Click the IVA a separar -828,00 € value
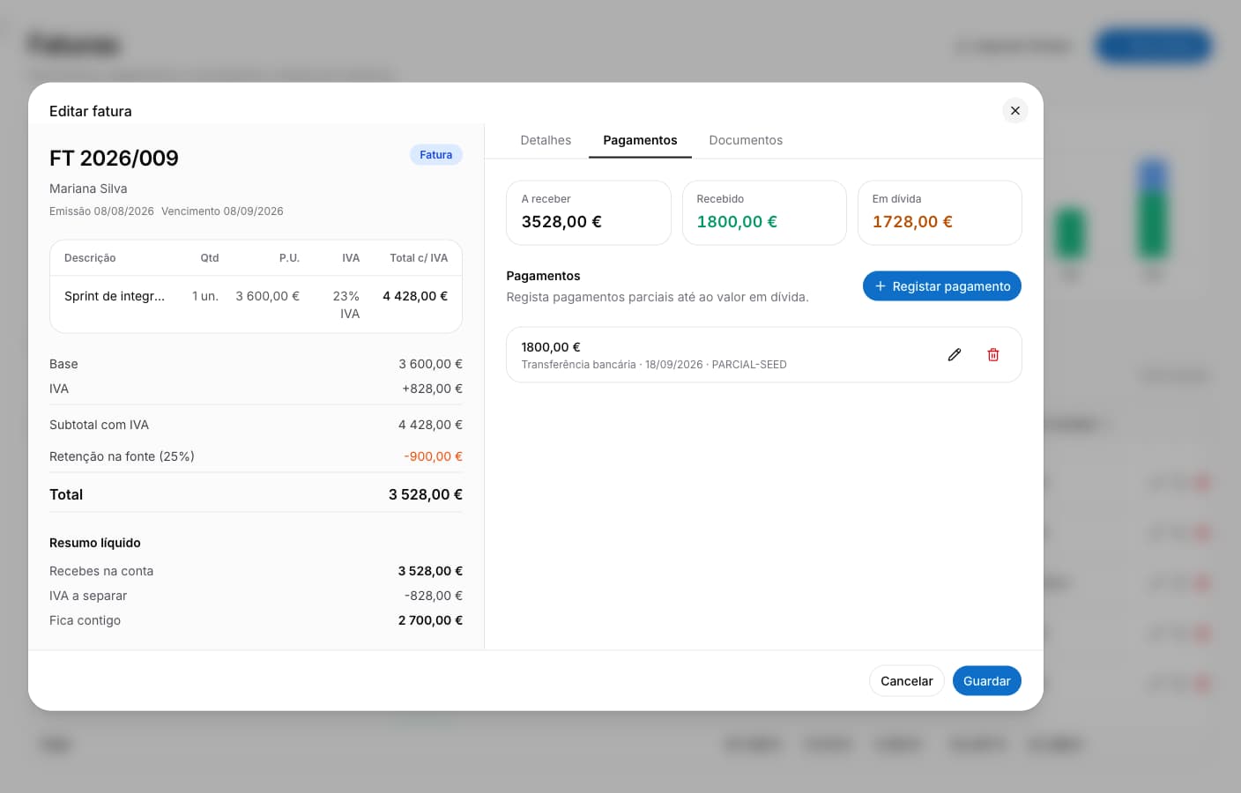 pyautogui.click(x=434, y=596)
